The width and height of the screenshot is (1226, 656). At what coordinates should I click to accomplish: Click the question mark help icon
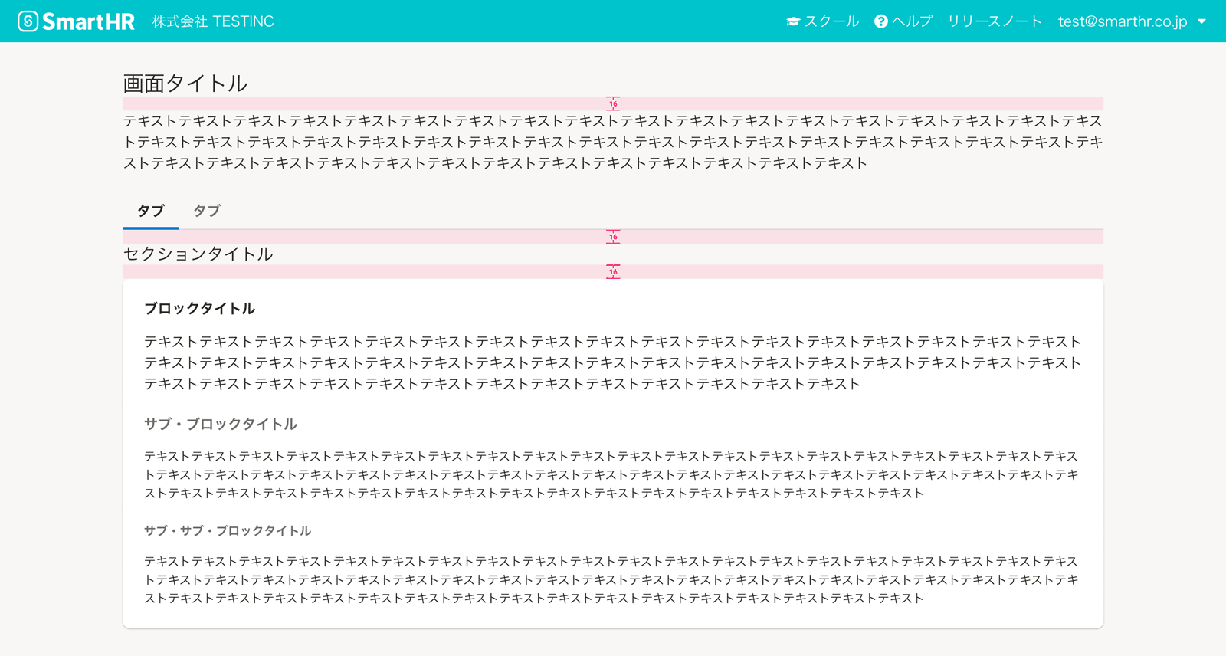click(881, 21)
